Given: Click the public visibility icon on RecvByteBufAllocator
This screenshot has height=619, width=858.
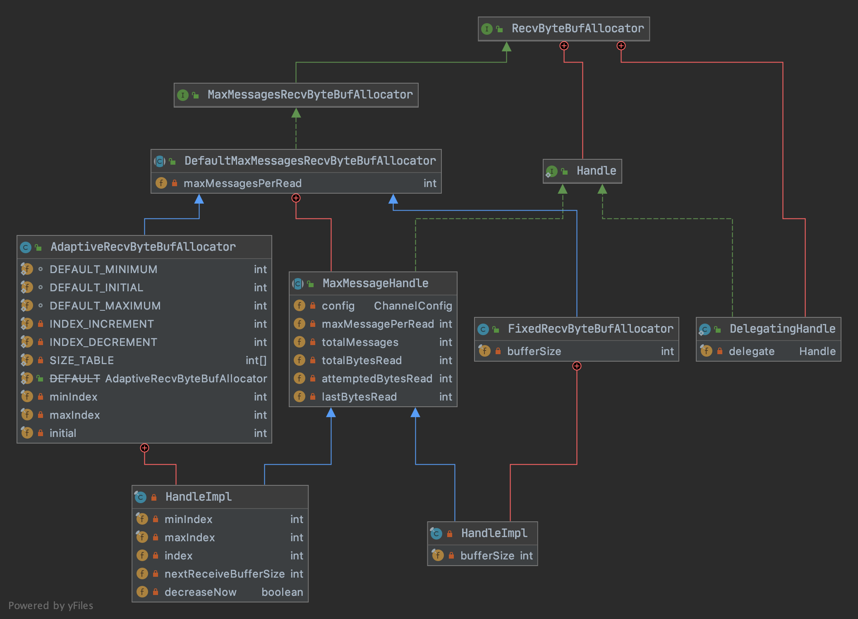Looking at the screenshot, I should [500, 29].
